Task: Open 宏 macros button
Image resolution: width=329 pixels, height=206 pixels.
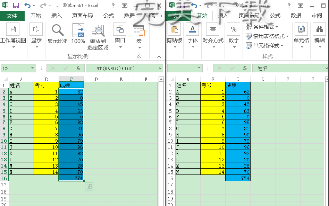Action: [139, 37]
